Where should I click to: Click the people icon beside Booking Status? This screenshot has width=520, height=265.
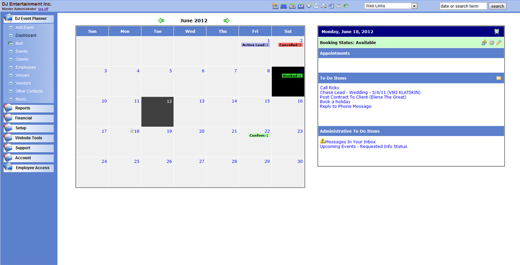point(484,43)
